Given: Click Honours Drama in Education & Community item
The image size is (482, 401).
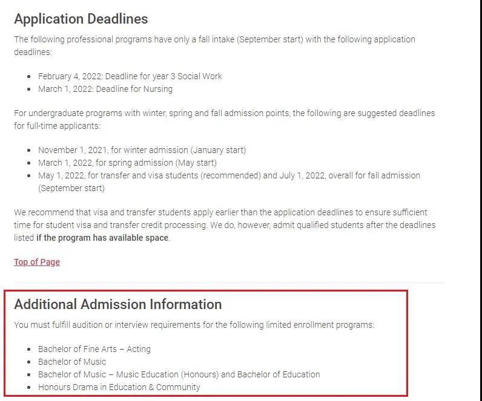Looking at the screenshot, I should [x=119, y=387].
